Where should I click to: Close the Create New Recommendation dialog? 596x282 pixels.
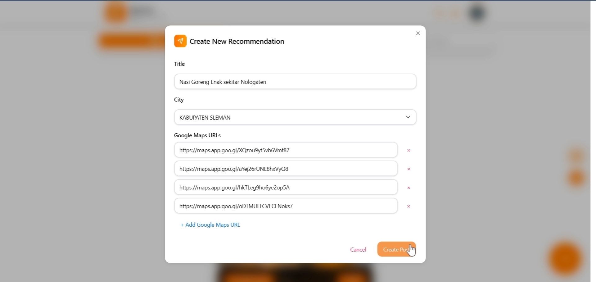[418, 34]
